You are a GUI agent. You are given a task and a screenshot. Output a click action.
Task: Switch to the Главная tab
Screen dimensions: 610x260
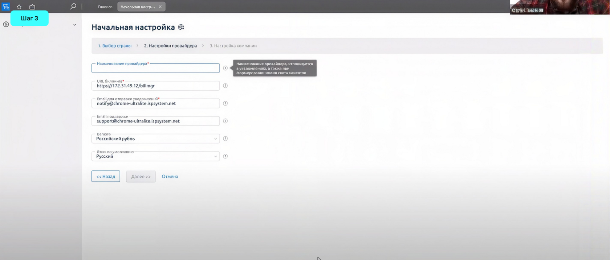coord(105,7)
